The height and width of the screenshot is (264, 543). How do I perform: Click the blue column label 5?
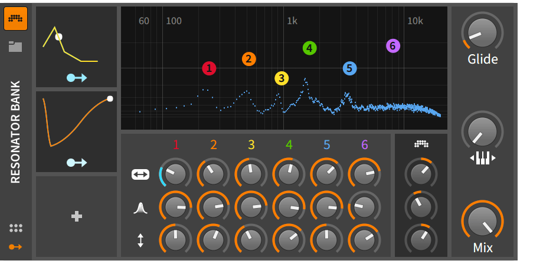coord(326,145)
